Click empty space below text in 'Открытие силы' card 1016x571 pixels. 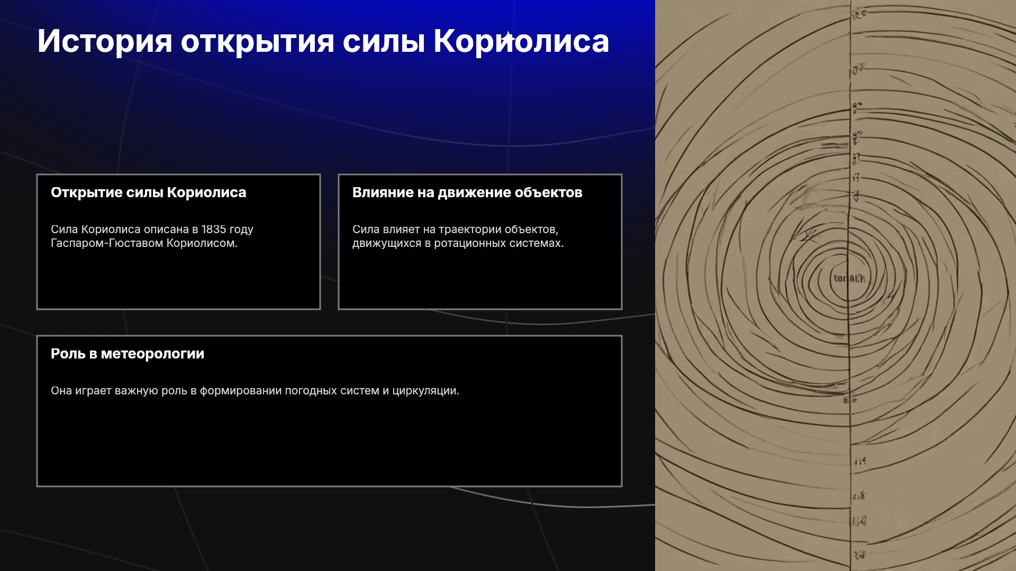[178, 279]
